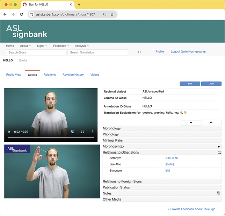Play the HELLO sign video

pos(9,132)
